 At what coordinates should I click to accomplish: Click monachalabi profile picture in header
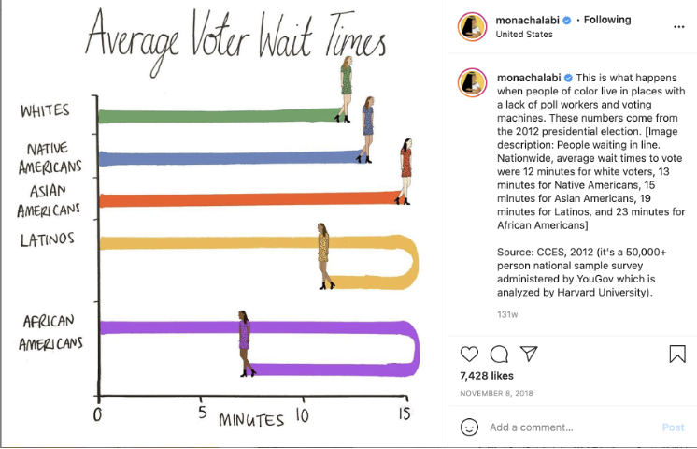(x=472, y=27)
